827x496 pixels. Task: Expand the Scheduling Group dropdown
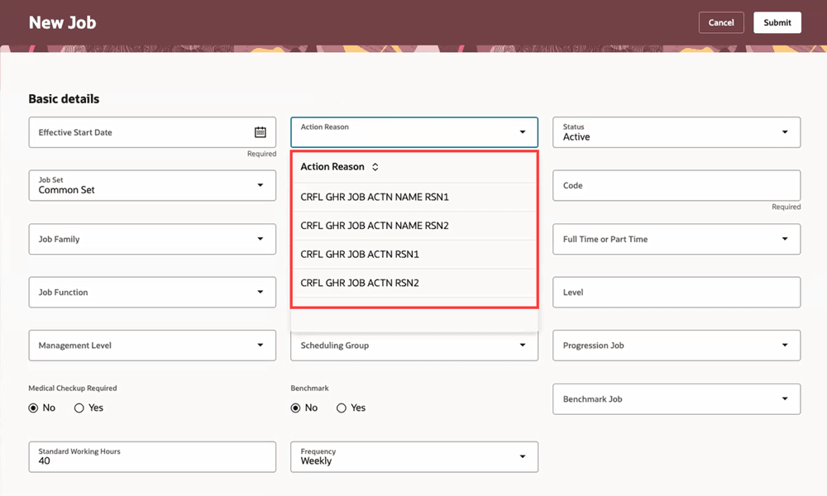click(522, 345)
